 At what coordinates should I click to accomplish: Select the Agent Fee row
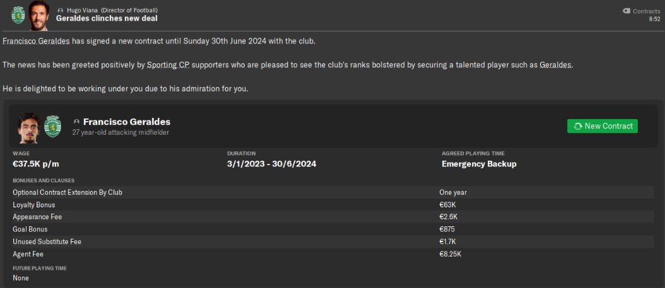coord(332,254)
